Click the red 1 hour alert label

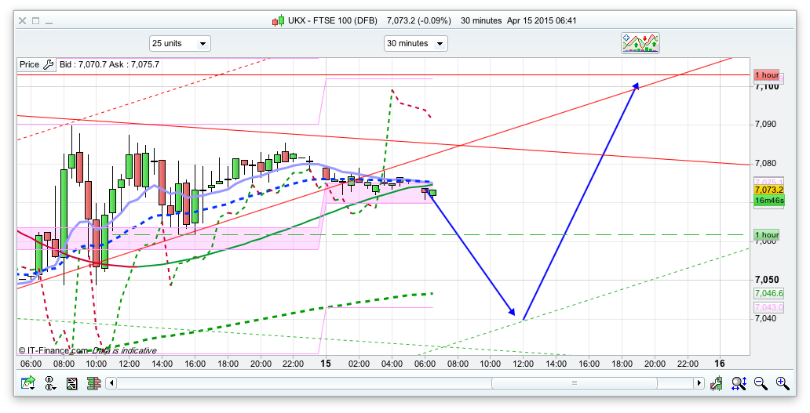tap(766, 75)
